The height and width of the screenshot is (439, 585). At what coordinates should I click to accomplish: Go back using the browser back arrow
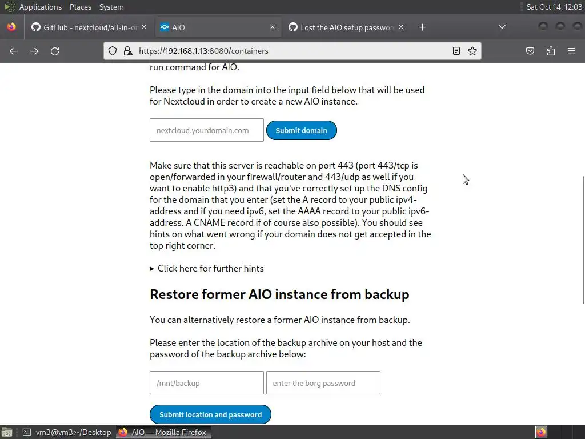point(14,51)
